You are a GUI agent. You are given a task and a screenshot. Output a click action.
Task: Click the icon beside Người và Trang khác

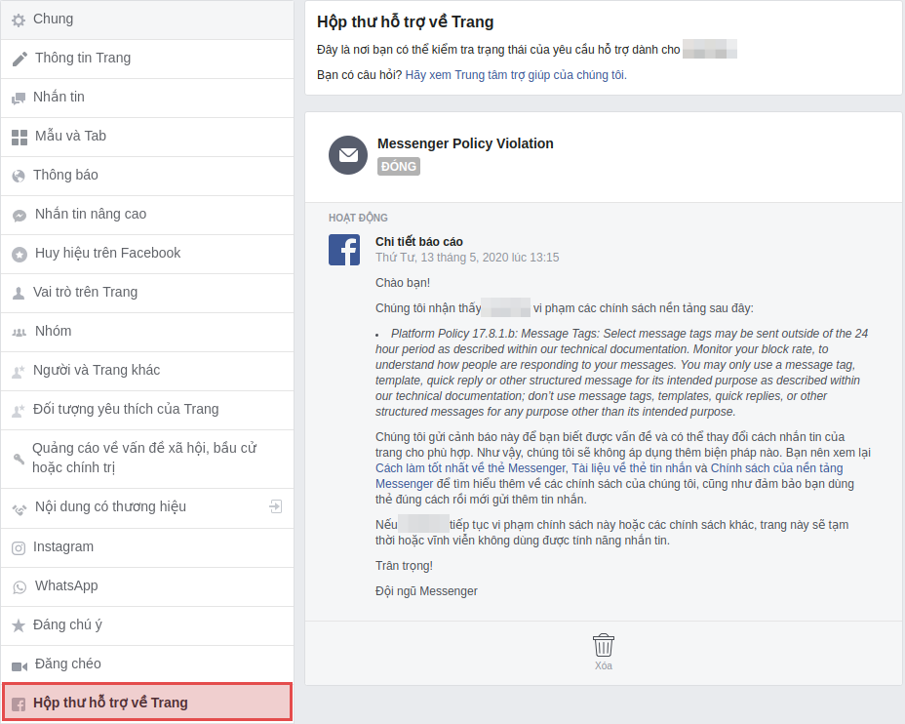coord(19,371)
